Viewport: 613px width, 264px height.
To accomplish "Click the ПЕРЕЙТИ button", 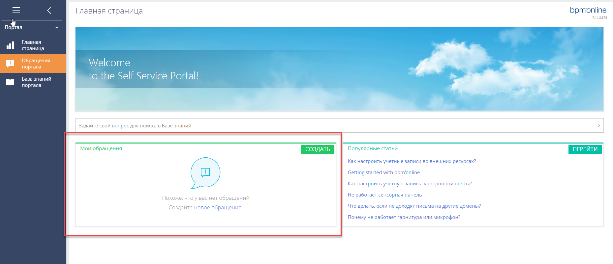I will [585, 149].
